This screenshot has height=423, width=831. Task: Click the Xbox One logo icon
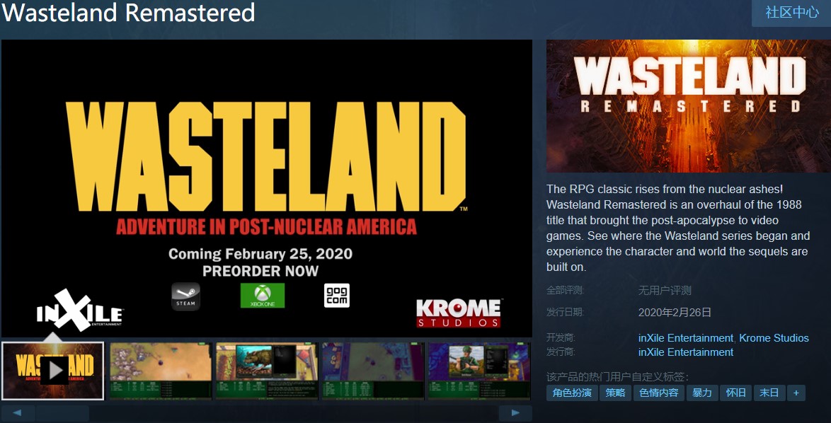263,296
